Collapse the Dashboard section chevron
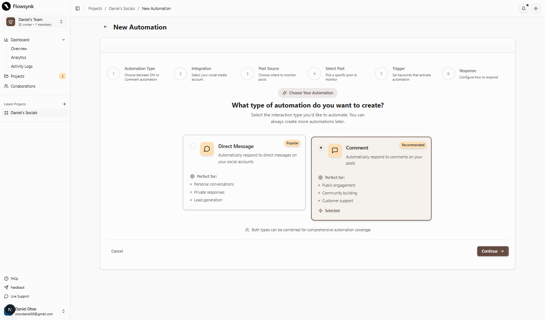 (x=63, y=39)
